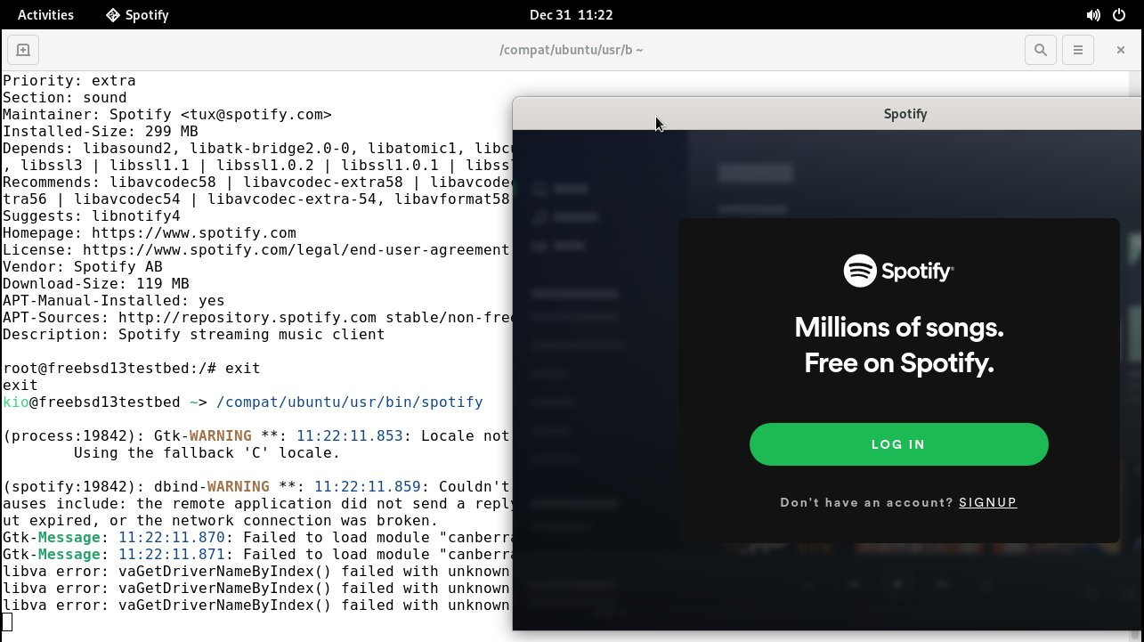Click the 'Homepage: https://www.spotify.com' line
1144x642 pixels.
[150, 233]
